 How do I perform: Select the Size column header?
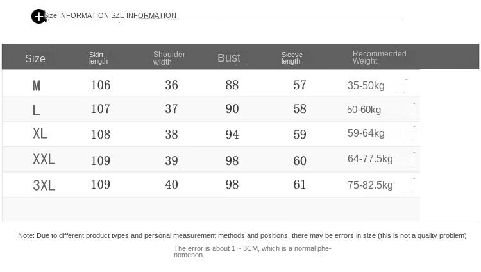(35, 59)
